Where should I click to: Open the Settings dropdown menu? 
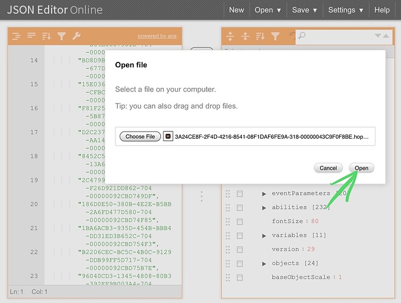[x=346, y=10]
